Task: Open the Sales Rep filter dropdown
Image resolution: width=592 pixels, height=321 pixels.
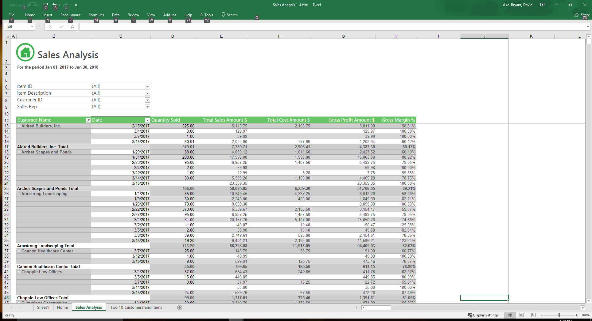Action: [x=147, y=106]
